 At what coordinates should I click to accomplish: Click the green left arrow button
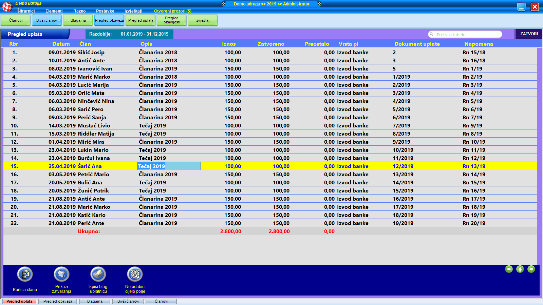[x=509, y=269]
